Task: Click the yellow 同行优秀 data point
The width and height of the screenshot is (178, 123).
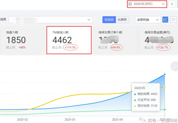Action: [x=164, y=87]
